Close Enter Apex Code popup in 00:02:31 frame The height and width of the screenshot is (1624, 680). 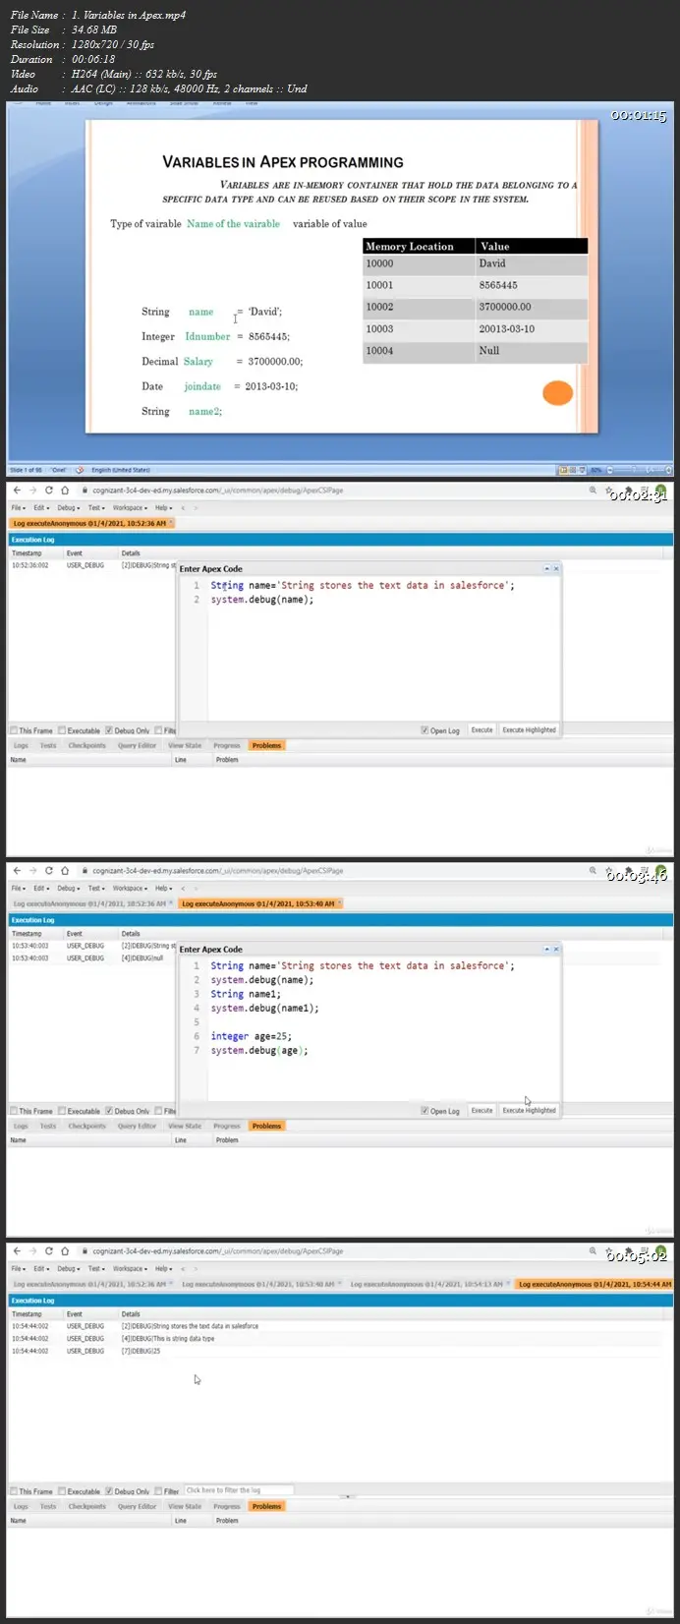coord(556,568)
